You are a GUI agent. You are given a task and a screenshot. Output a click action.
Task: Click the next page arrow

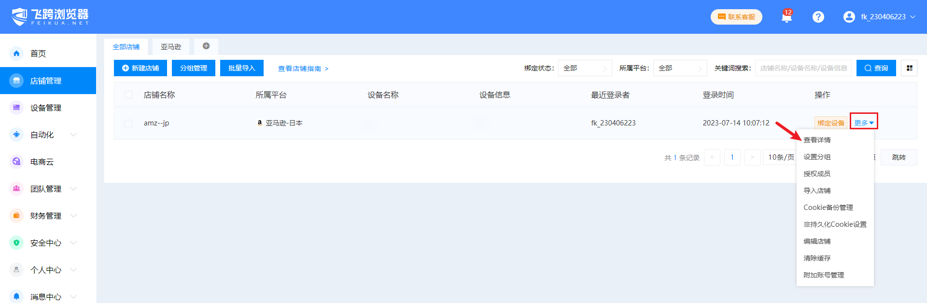coord(753,157)
